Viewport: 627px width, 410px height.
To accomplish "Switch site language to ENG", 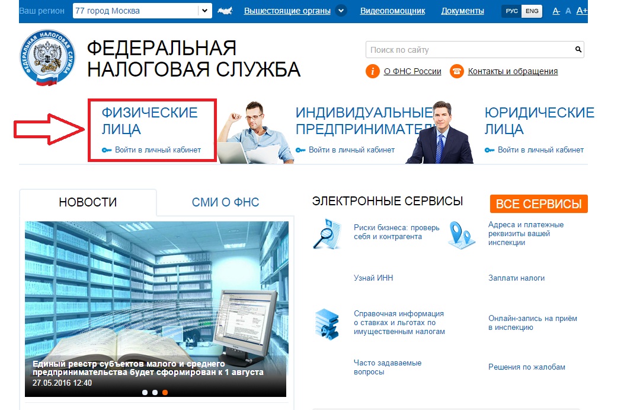I will (532, 11).
